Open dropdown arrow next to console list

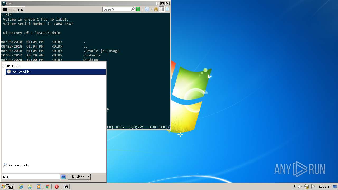click(x=152, y=9)
